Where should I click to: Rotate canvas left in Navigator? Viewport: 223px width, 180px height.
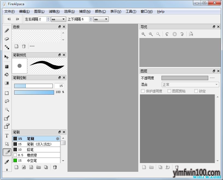point(167,34)
